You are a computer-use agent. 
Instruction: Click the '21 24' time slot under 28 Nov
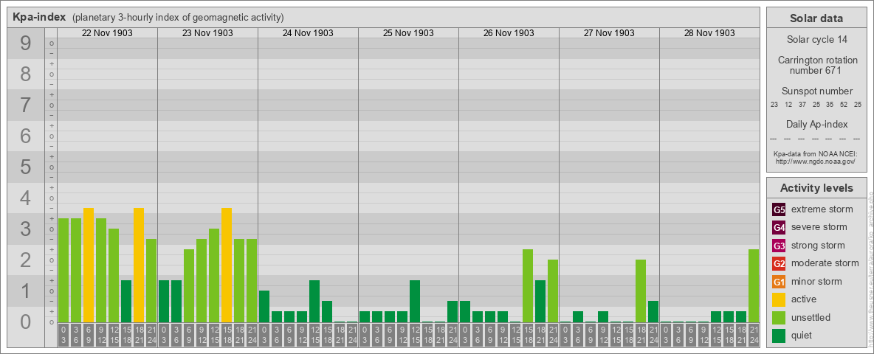[753, 335]
